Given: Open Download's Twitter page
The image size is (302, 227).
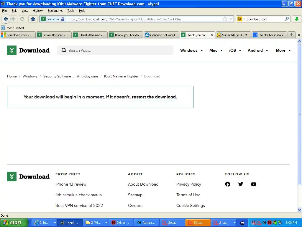Looking at the screenshot, I should coord(241,184).
